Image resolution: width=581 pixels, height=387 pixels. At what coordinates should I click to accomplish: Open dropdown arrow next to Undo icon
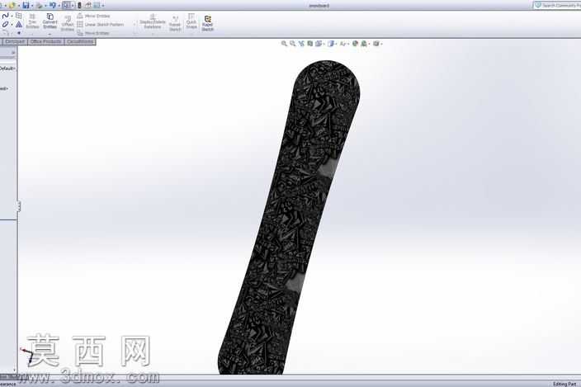point(59,6)
